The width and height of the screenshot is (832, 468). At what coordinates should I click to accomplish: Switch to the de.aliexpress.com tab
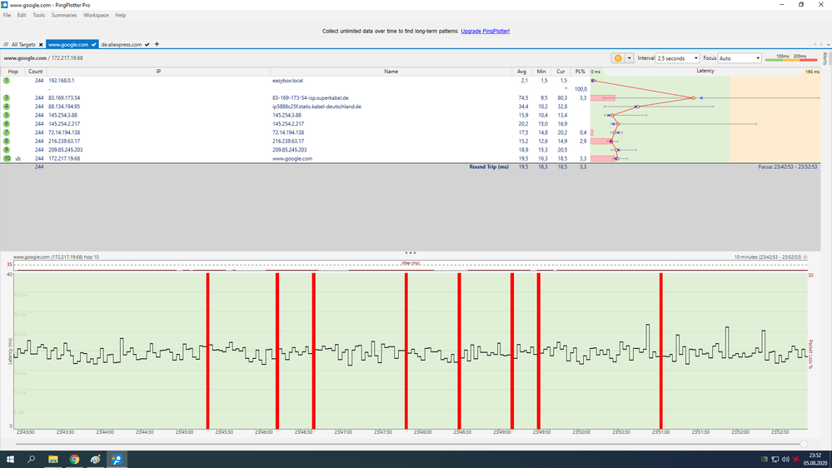[121, 44]
